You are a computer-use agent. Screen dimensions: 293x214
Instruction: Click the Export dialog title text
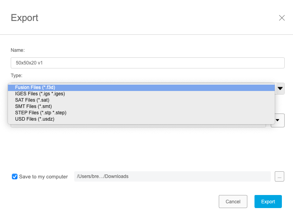tap(24, 18)
